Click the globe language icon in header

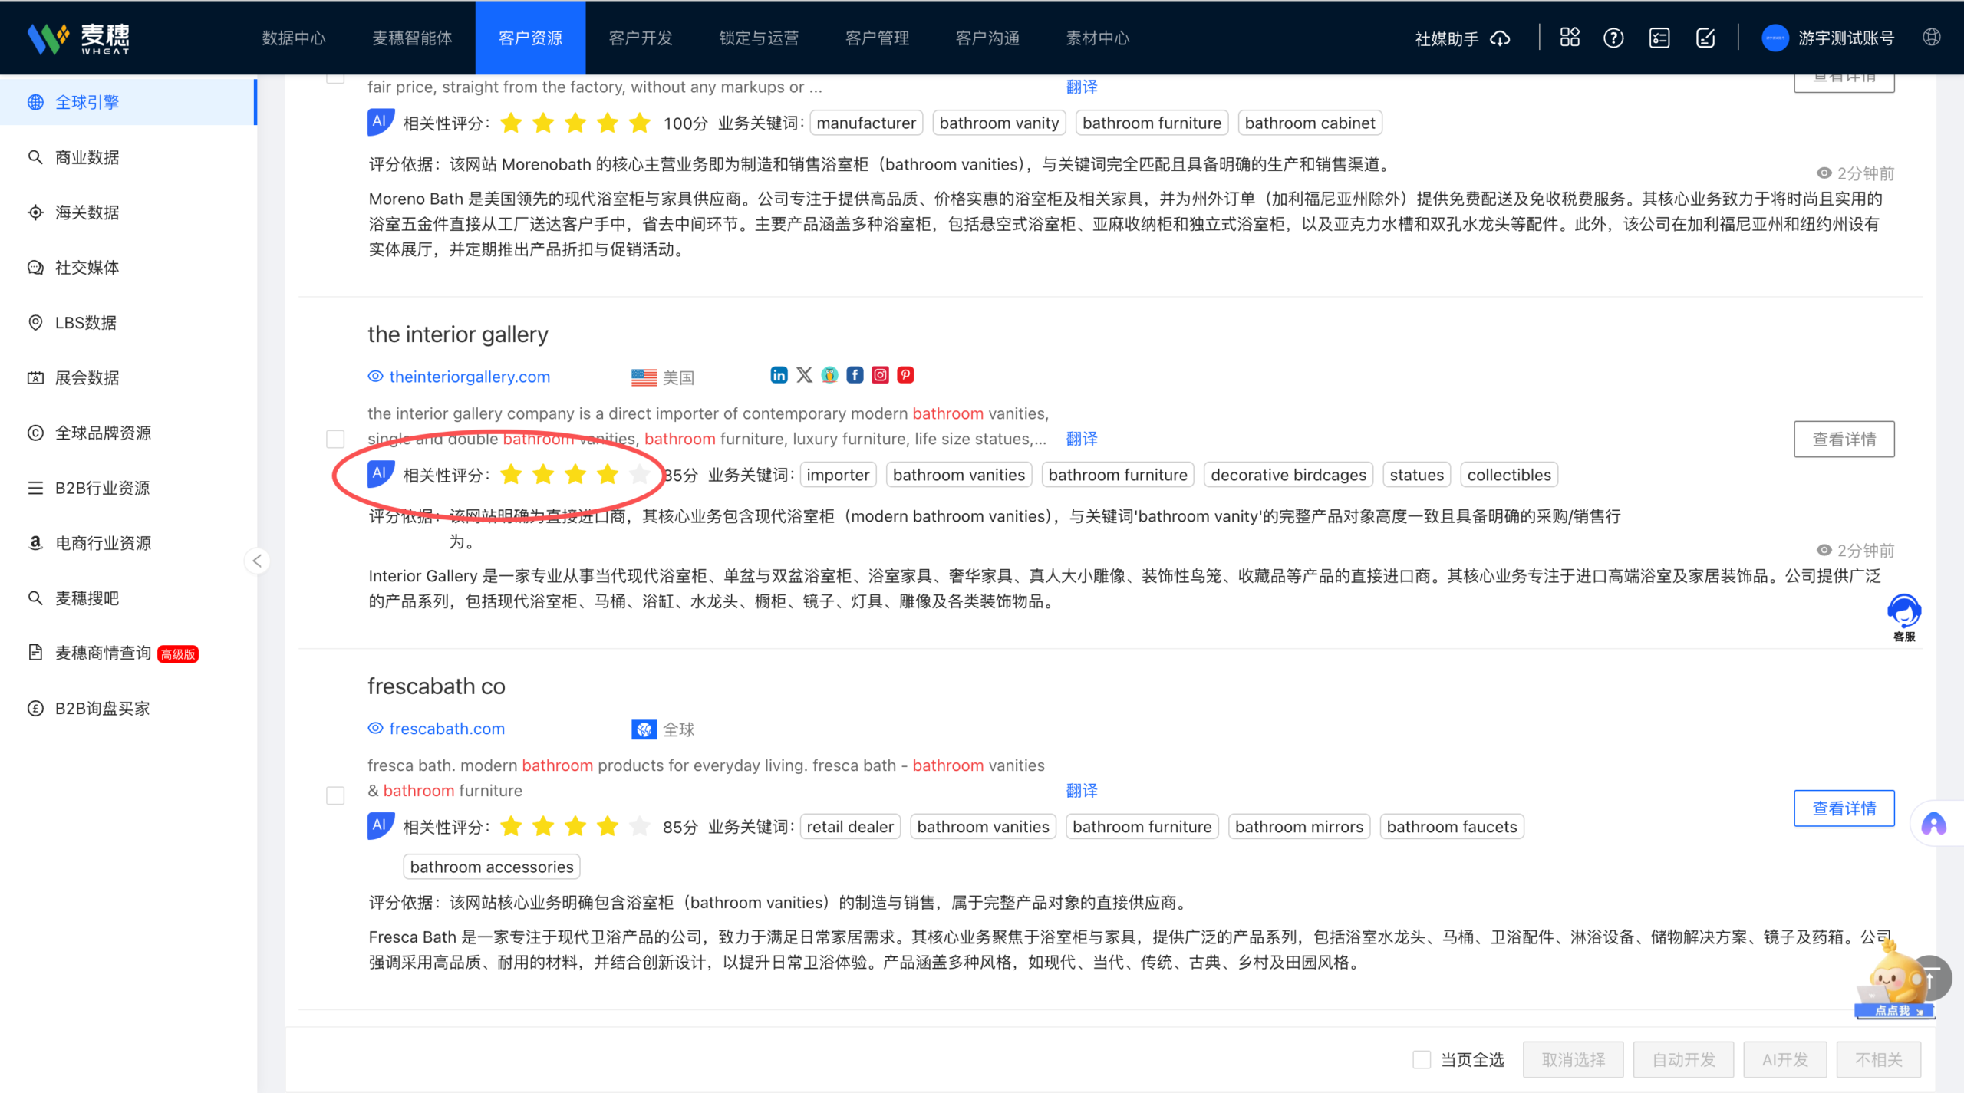1932,37
